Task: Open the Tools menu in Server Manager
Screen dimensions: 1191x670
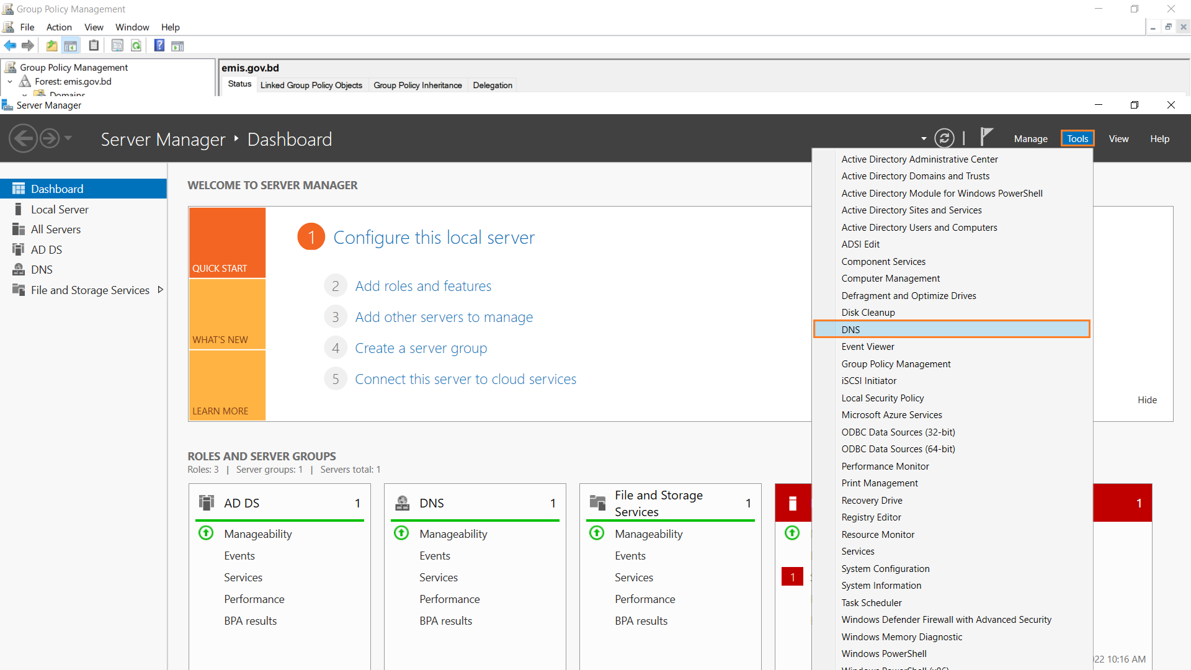Action: point(1077,138)
